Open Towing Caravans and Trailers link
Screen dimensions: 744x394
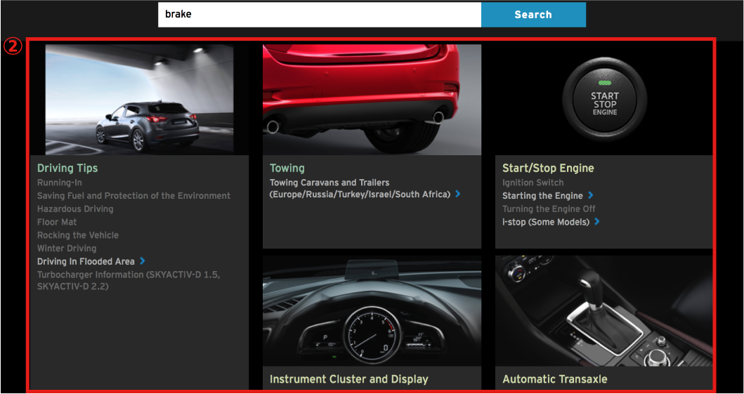359,188
